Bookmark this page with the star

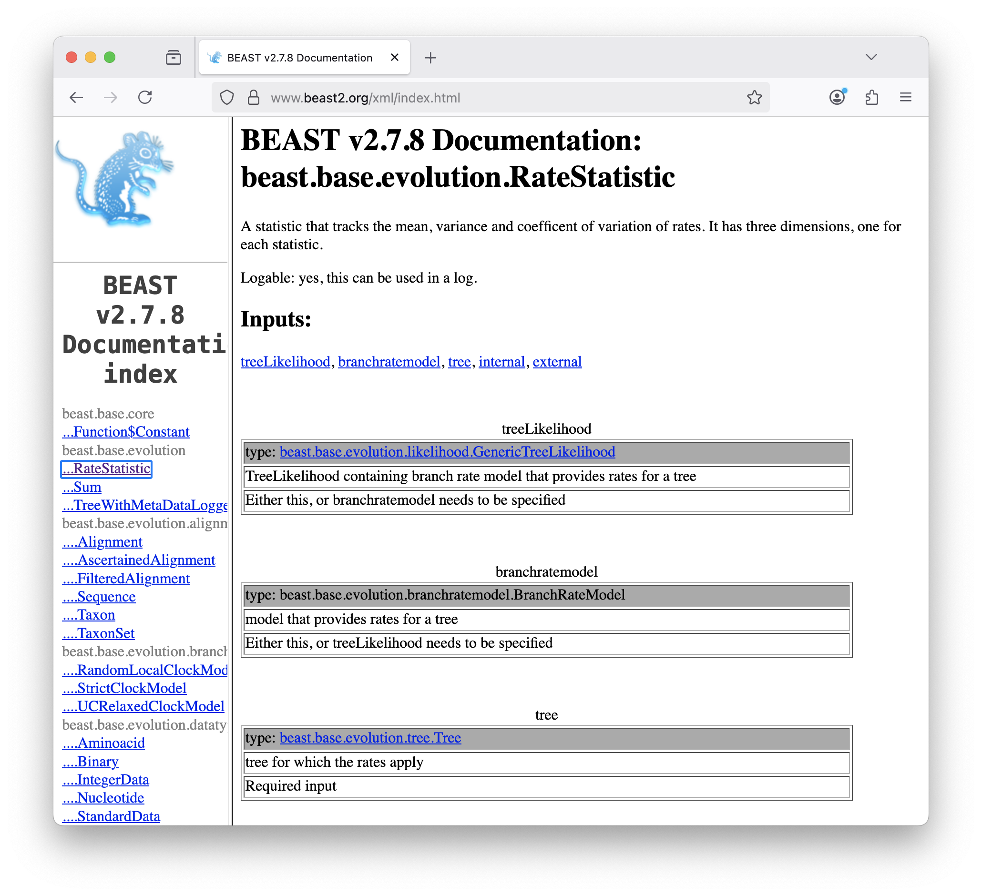click(755, 98)
